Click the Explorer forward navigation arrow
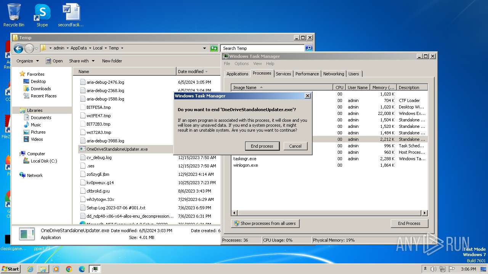The image size is (488, 274). [x=29, y=48]
